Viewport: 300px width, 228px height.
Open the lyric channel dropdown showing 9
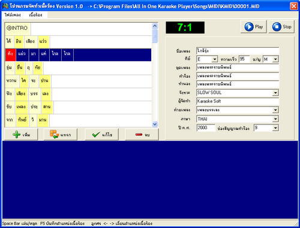click(275, 128)
